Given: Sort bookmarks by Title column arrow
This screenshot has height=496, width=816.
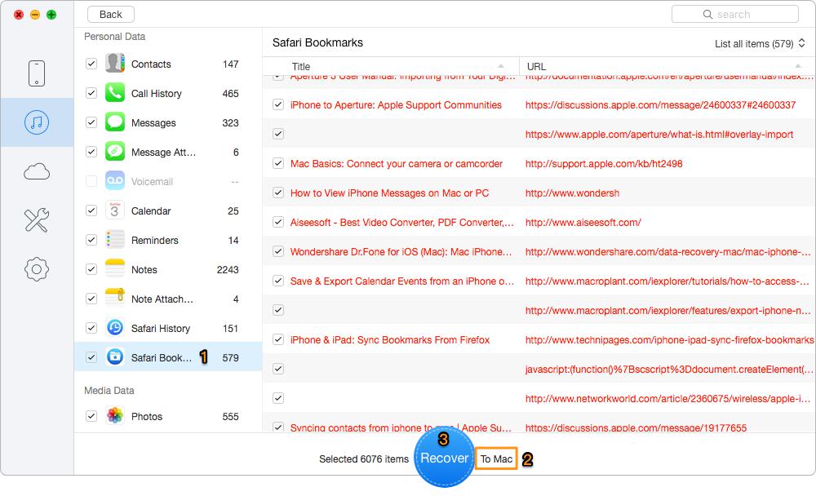Looking at the screenshot, I should tap(501, 66).
